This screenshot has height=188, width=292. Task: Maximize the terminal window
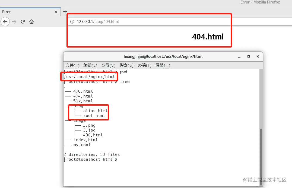click(248, 56)
